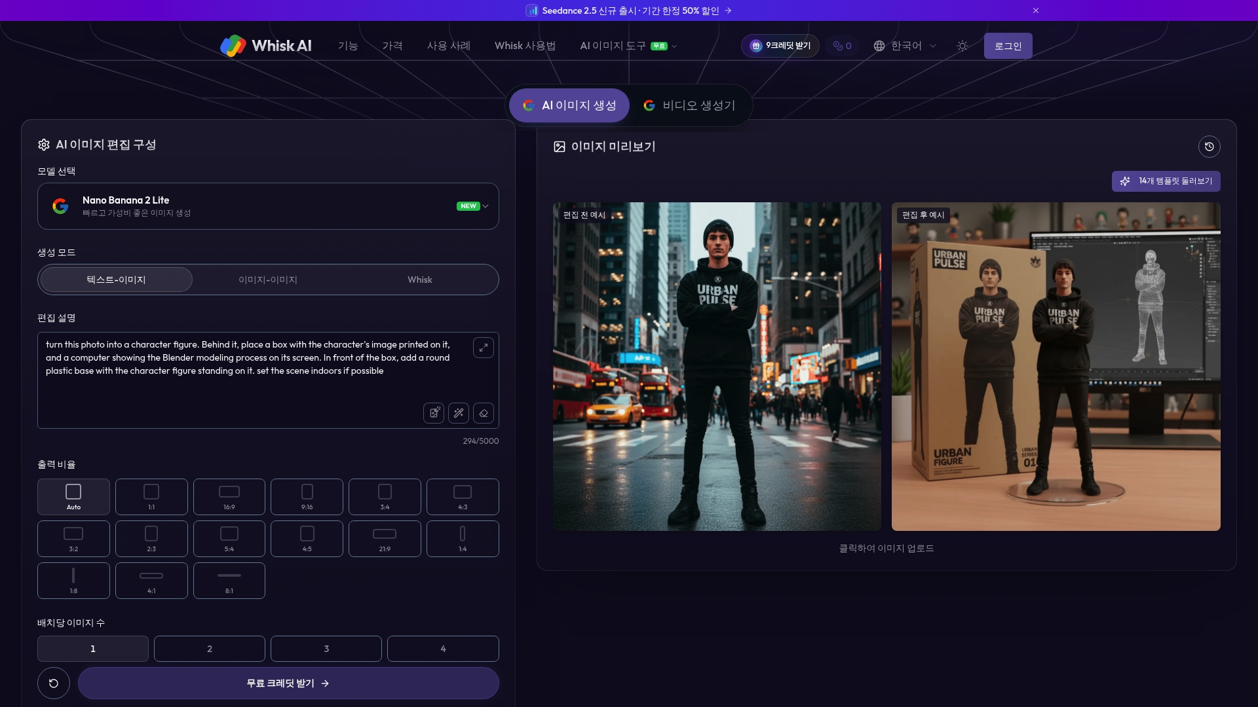The width and height of the screenshot is (1258, 707).
Task: Set images per batch to 4
Action: tap(443, 649)
